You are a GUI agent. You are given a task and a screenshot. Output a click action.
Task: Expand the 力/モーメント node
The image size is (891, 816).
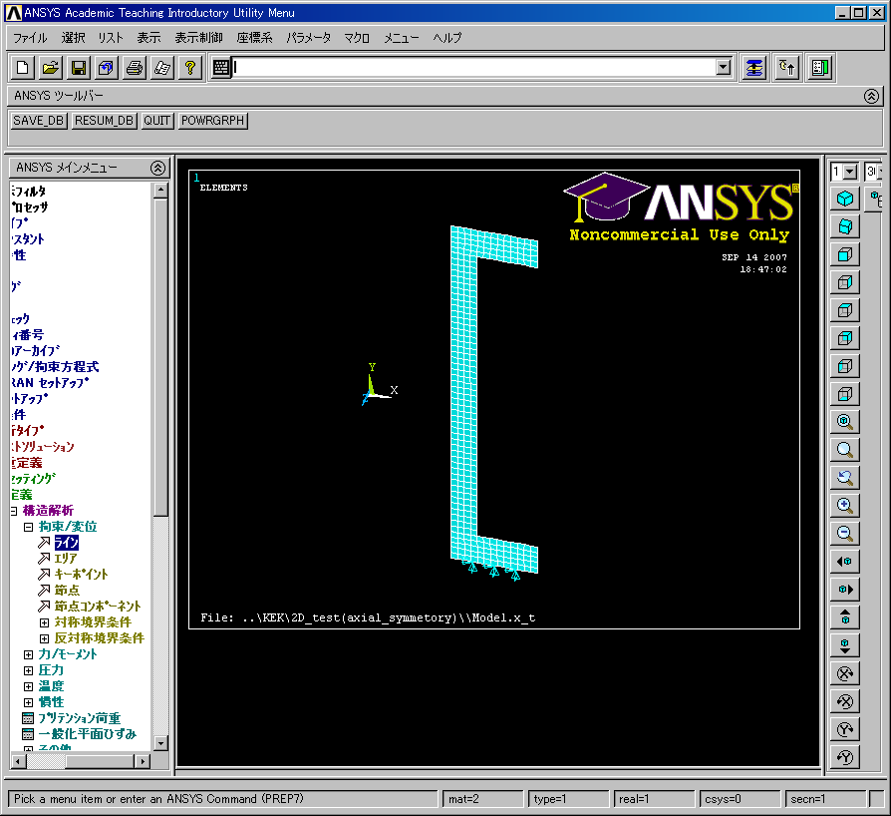pos(28,654)
